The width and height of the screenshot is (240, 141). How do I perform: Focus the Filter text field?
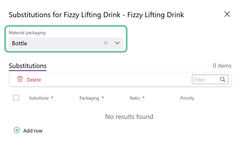[206, 80]
